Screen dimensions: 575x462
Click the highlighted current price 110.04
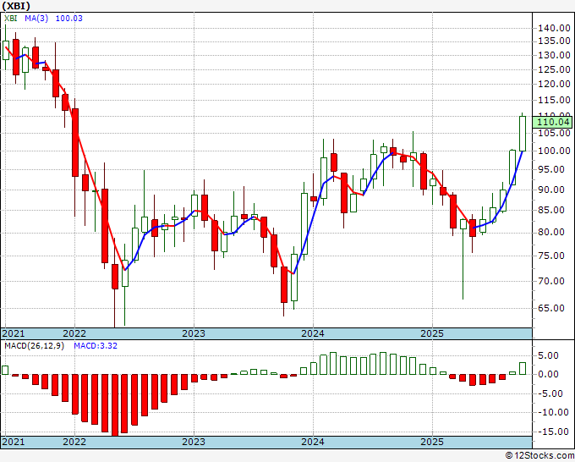point(553,122)
